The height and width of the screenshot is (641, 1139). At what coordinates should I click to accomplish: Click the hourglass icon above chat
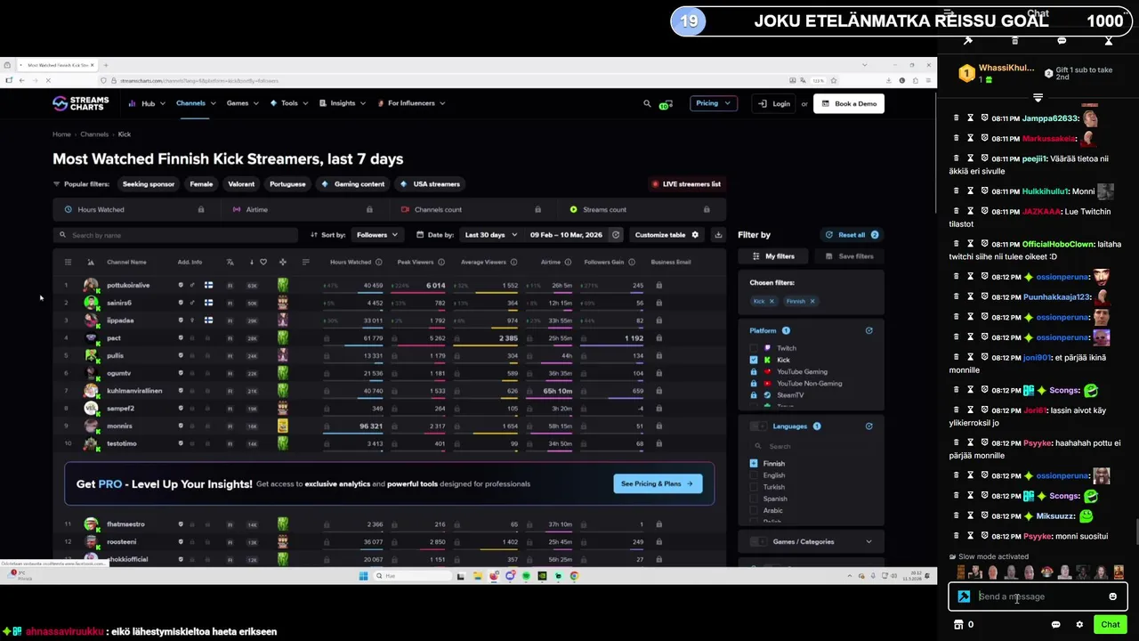[1109, 41]
